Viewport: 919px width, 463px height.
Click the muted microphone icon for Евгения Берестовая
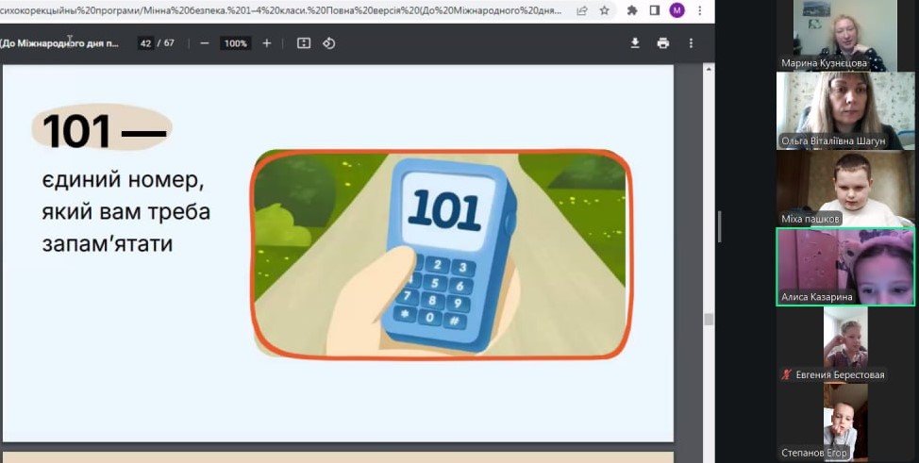(x=786, y=375)
